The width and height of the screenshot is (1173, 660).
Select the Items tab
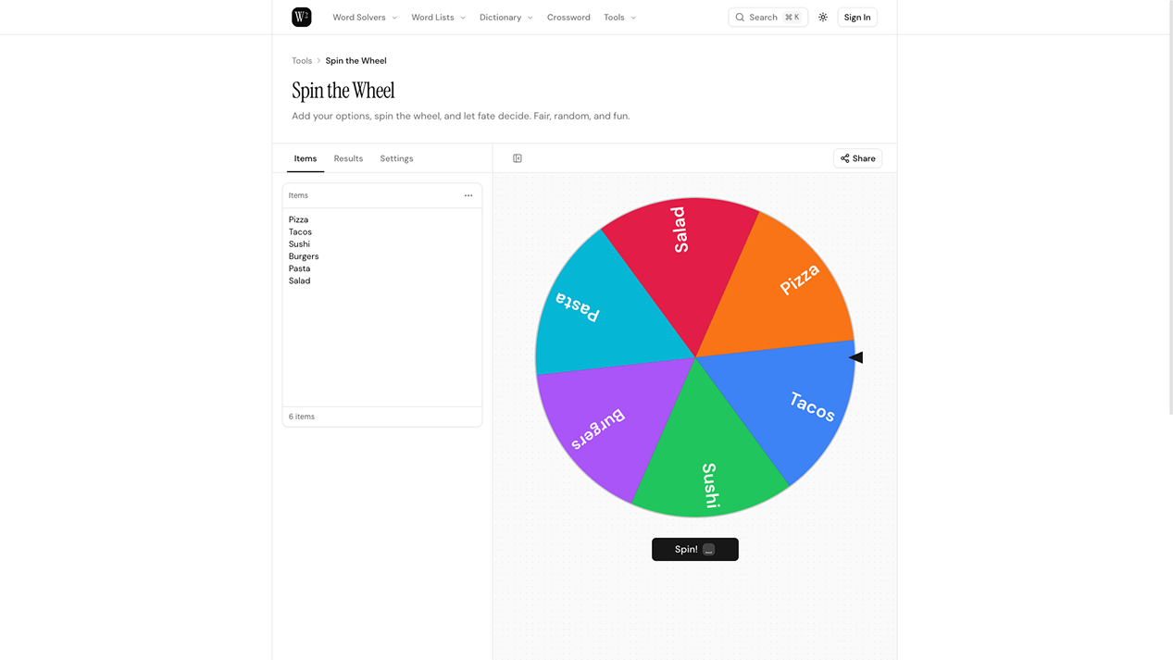click(x=306, y=158)
